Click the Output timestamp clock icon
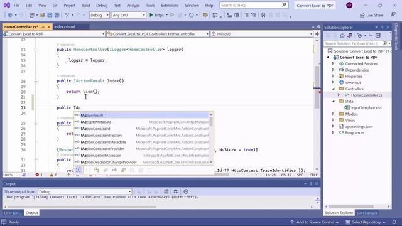The width and height of the screenshot is (402, 226). coord(186,191)
